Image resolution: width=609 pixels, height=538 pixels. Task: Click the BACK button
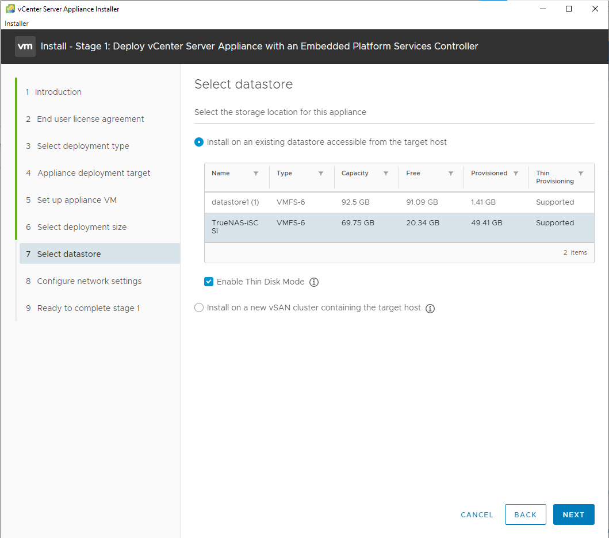[x=526, y=514]
